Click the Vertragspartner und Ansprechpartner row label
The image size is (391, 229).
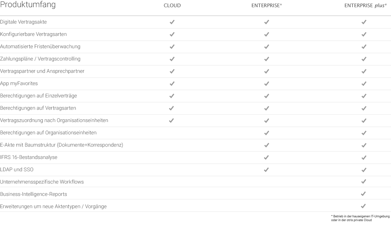[42, 71]
